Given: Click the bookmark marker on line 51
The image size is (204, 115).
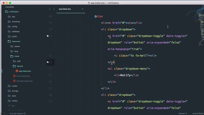Looking at the screenshot, I should coord(47,36).
